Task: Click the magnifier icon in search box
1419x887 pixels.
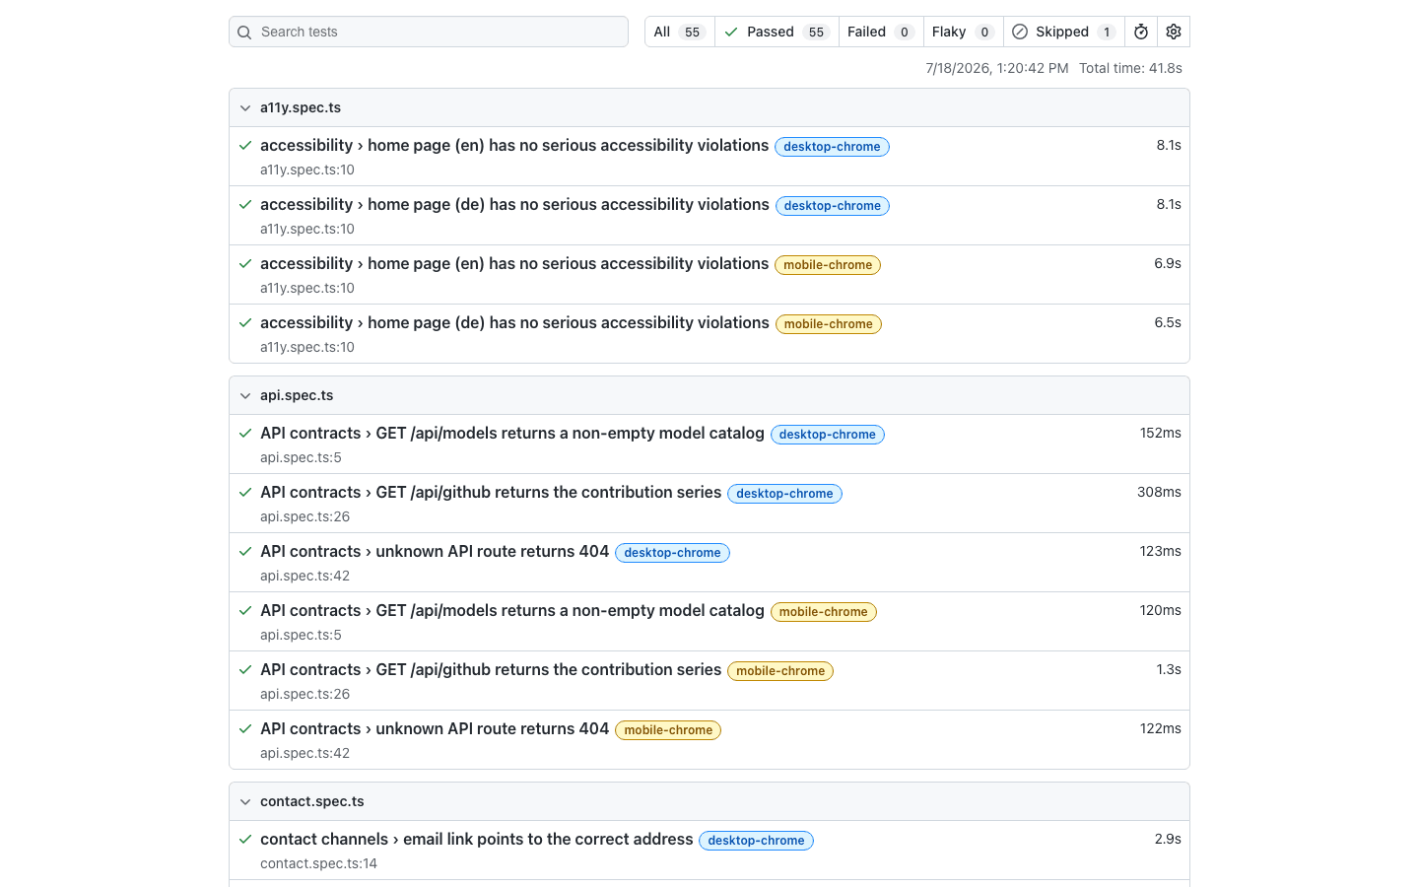Action: click(244, 33)
